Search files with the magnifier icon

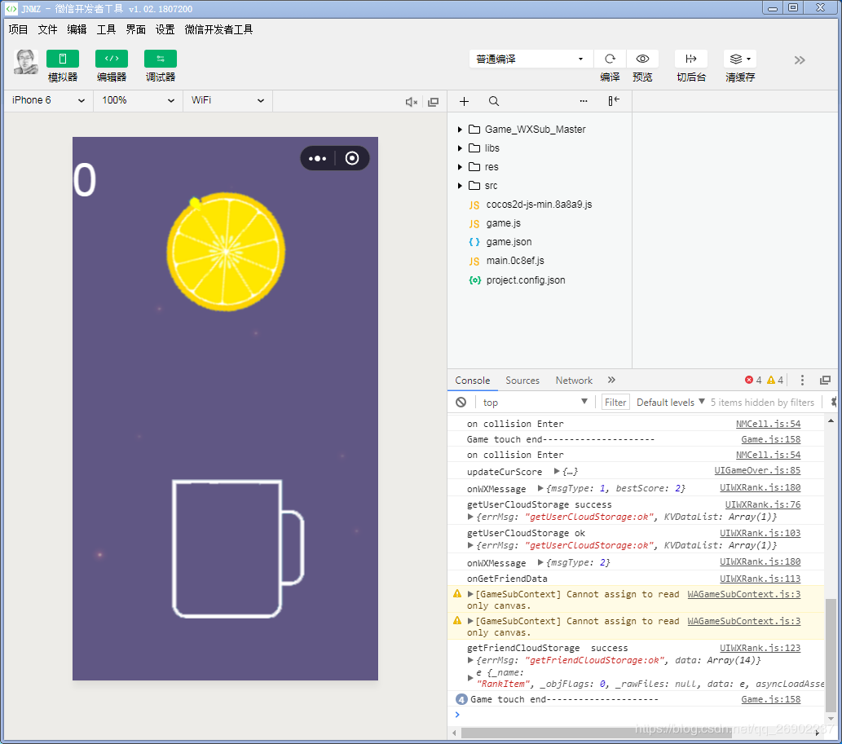point(494,102)
